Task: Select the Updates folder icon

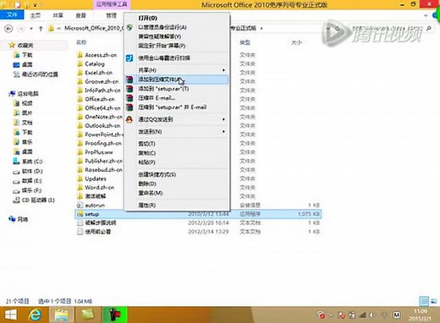Action: click(80, 178)
